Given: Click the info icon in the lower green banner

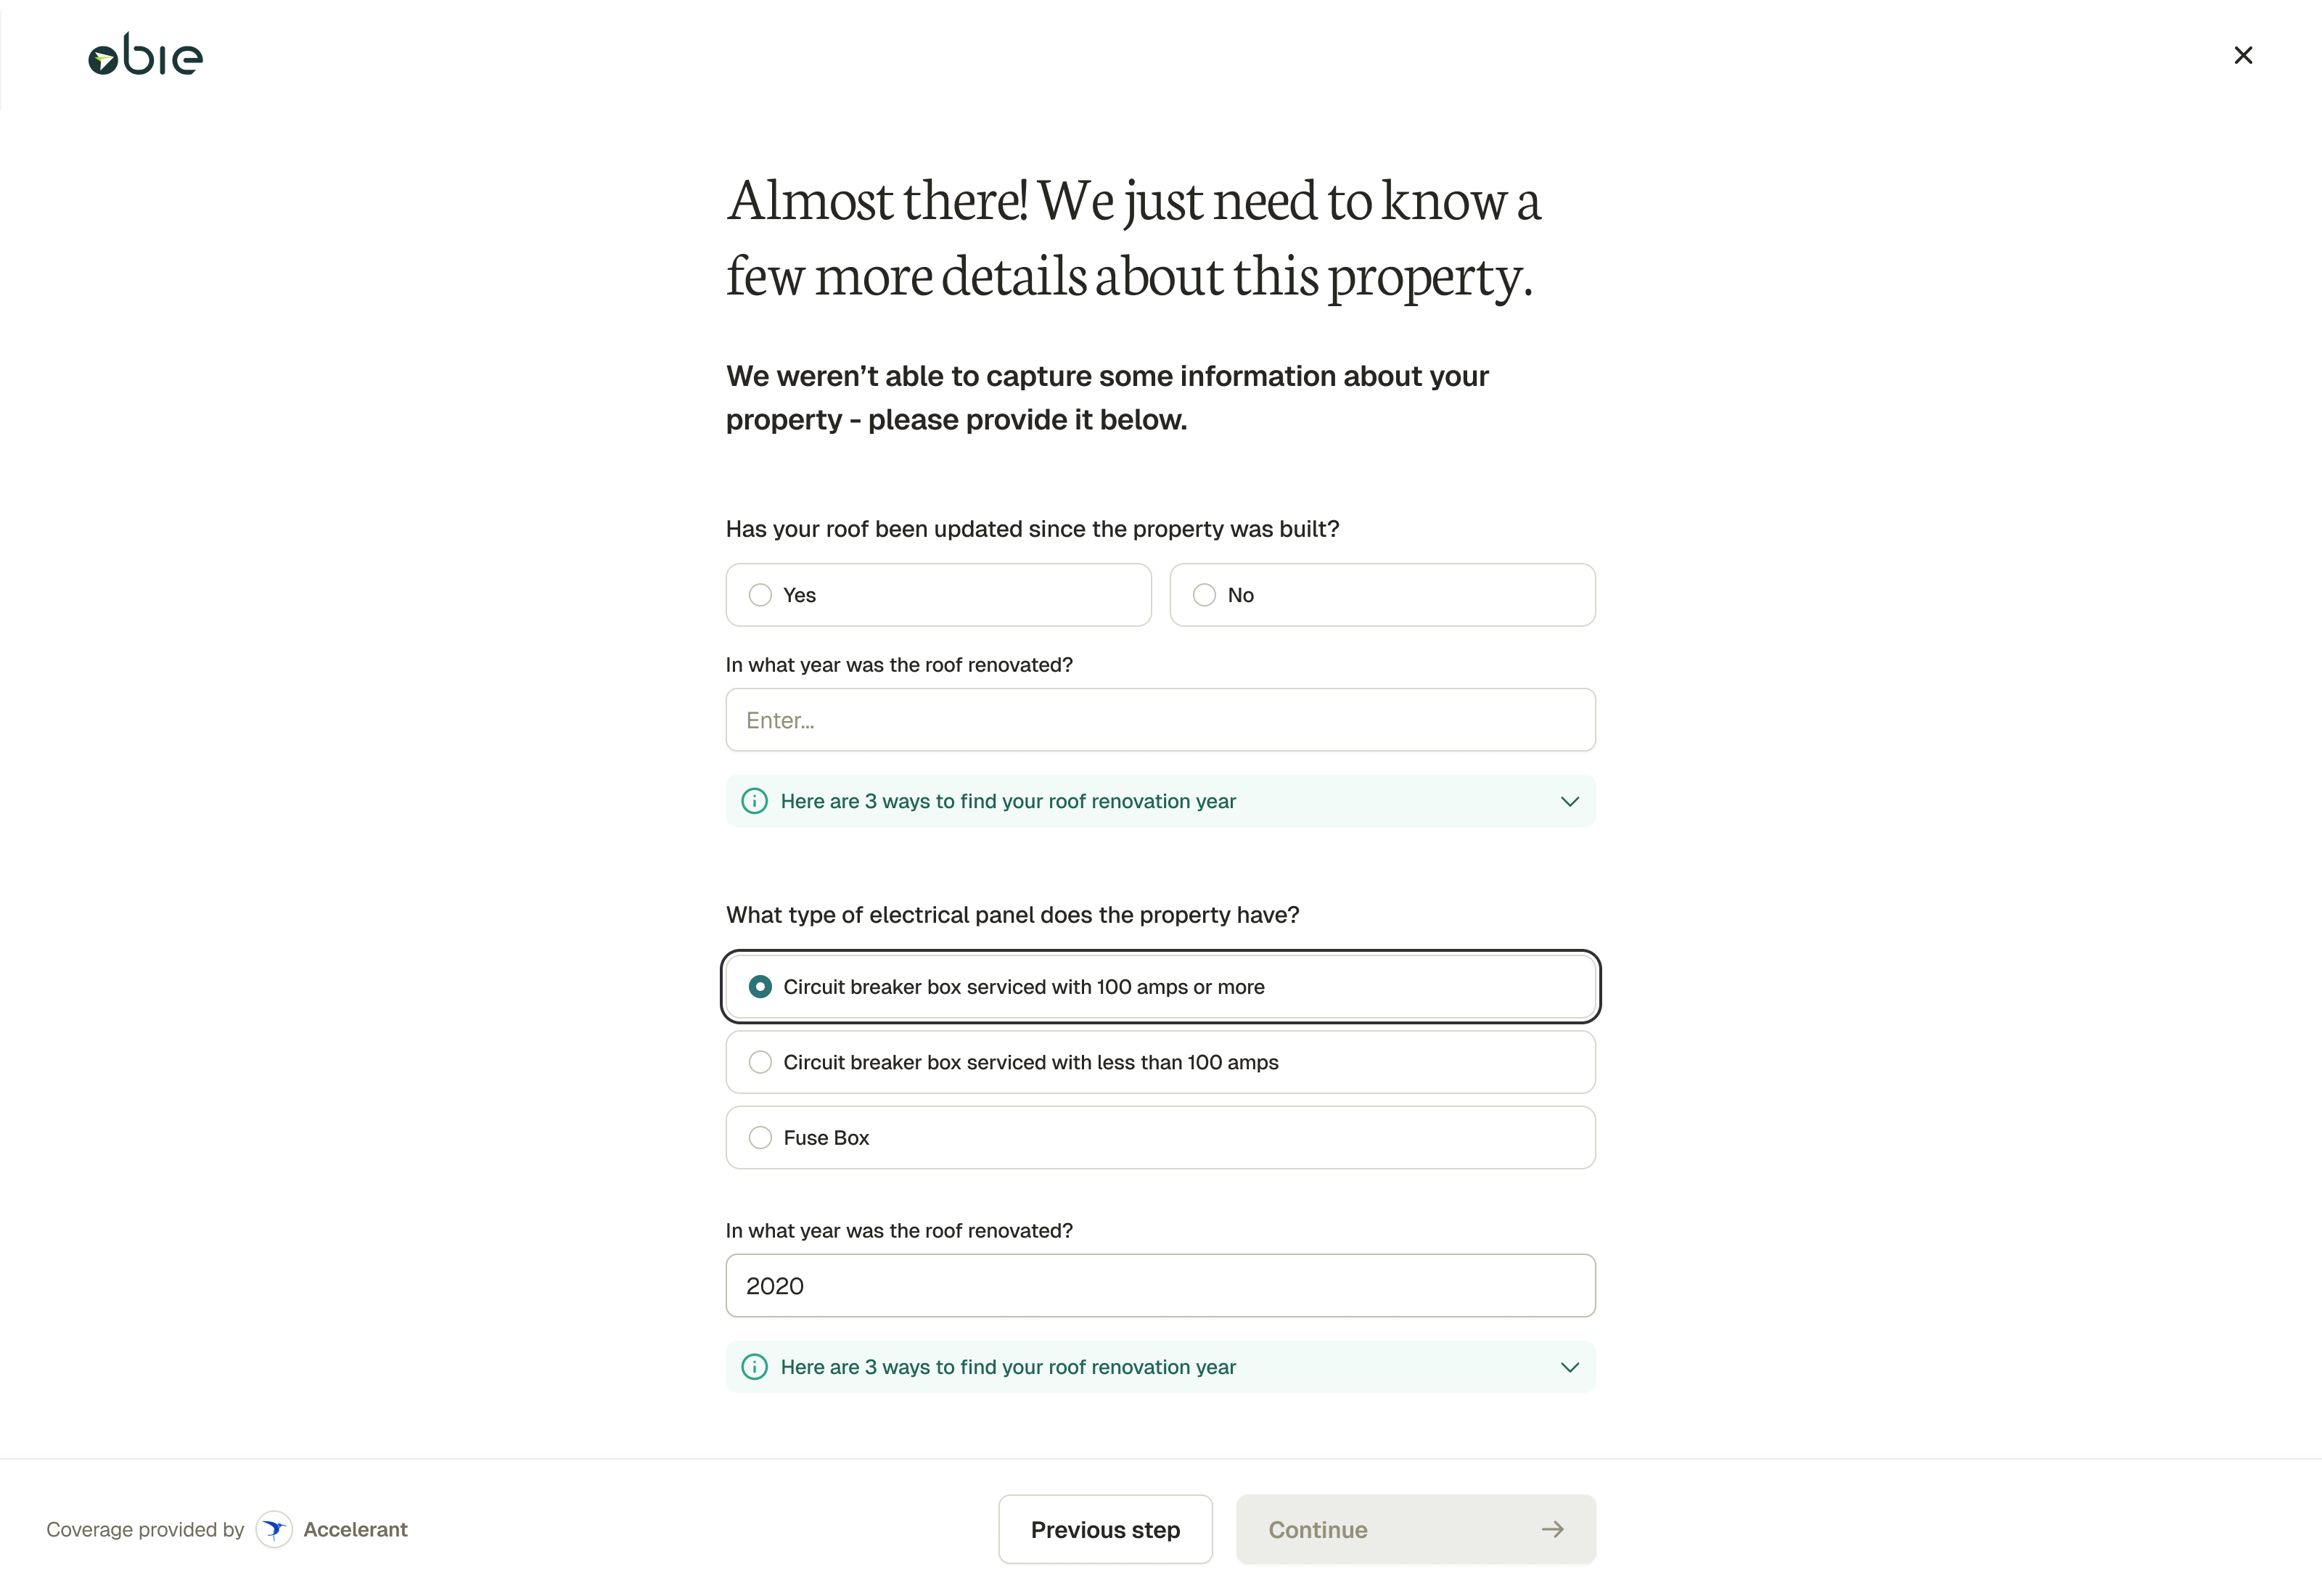Looking at the screenshot, I should click(754, 1367).
